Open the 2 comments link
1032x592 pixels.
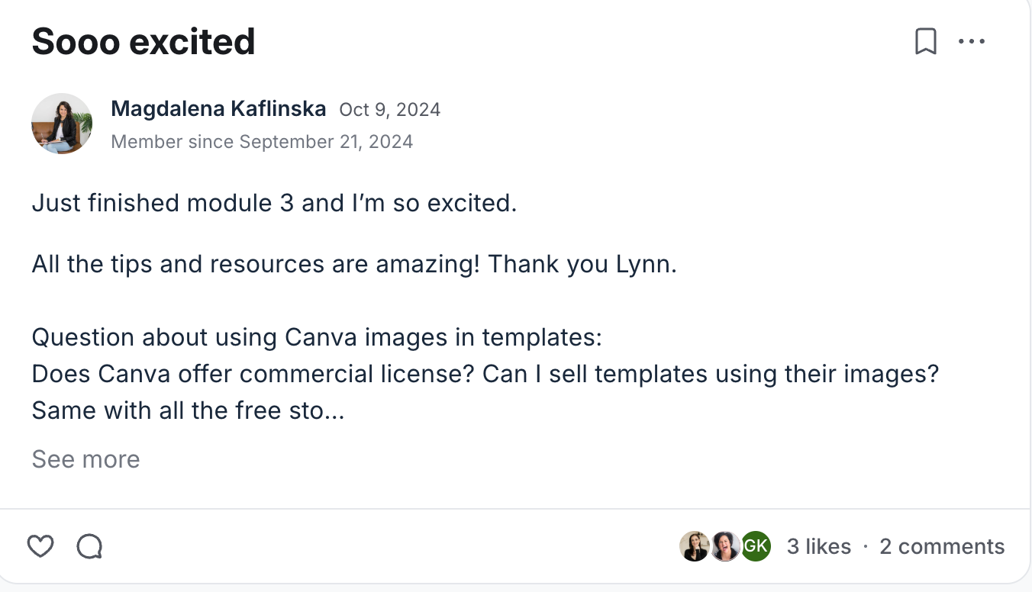[942, 546]
